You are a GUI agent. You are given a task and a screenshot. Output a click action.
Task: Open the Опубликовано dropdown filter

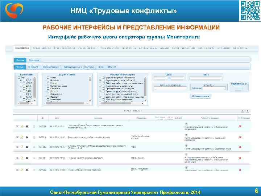point(239,89)
